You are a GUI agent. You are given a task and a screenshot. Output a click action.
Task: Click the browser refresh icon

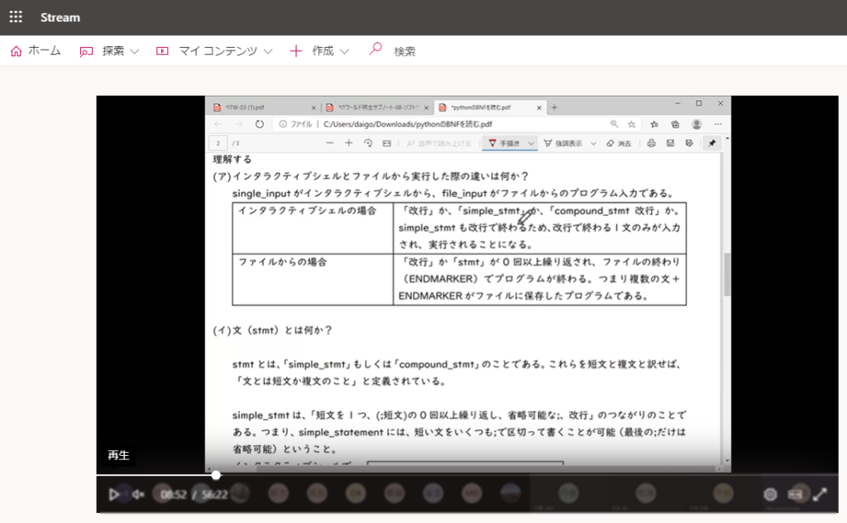259,124
